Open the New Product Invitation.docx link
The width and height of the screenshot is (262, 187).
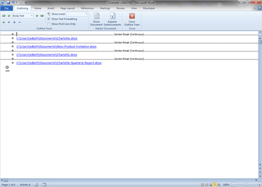coord(56,46)
